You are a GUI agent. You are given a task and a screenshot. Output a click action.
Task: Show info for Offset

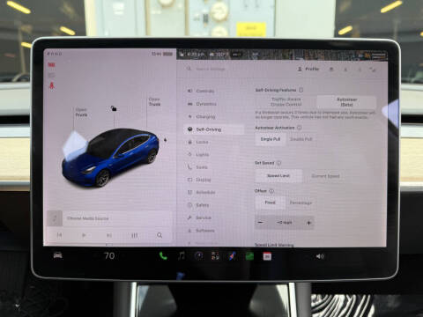click(271, 191)
